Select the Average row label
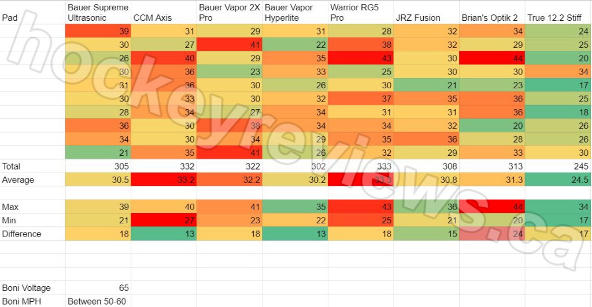The height and width of the screenshot is (307, 592). 18,180
